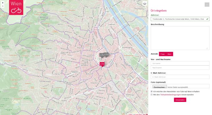Zoom out on the map
Screen dimensions: 212x115
click(3, 6)
